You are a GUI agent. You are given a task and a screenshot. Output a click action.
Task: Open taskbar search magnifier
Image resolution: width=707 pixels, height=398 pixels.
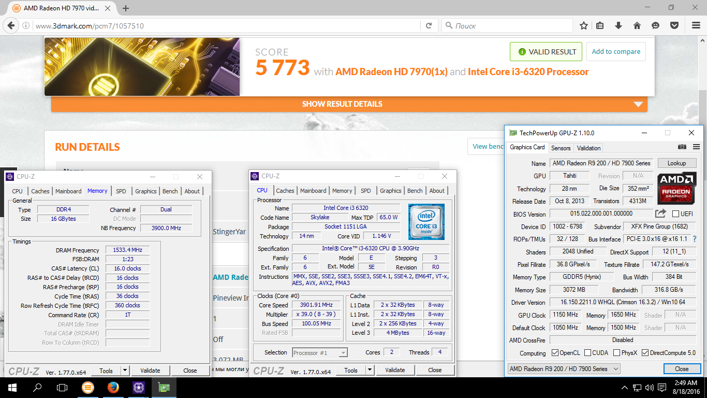(x=37, y=387)
